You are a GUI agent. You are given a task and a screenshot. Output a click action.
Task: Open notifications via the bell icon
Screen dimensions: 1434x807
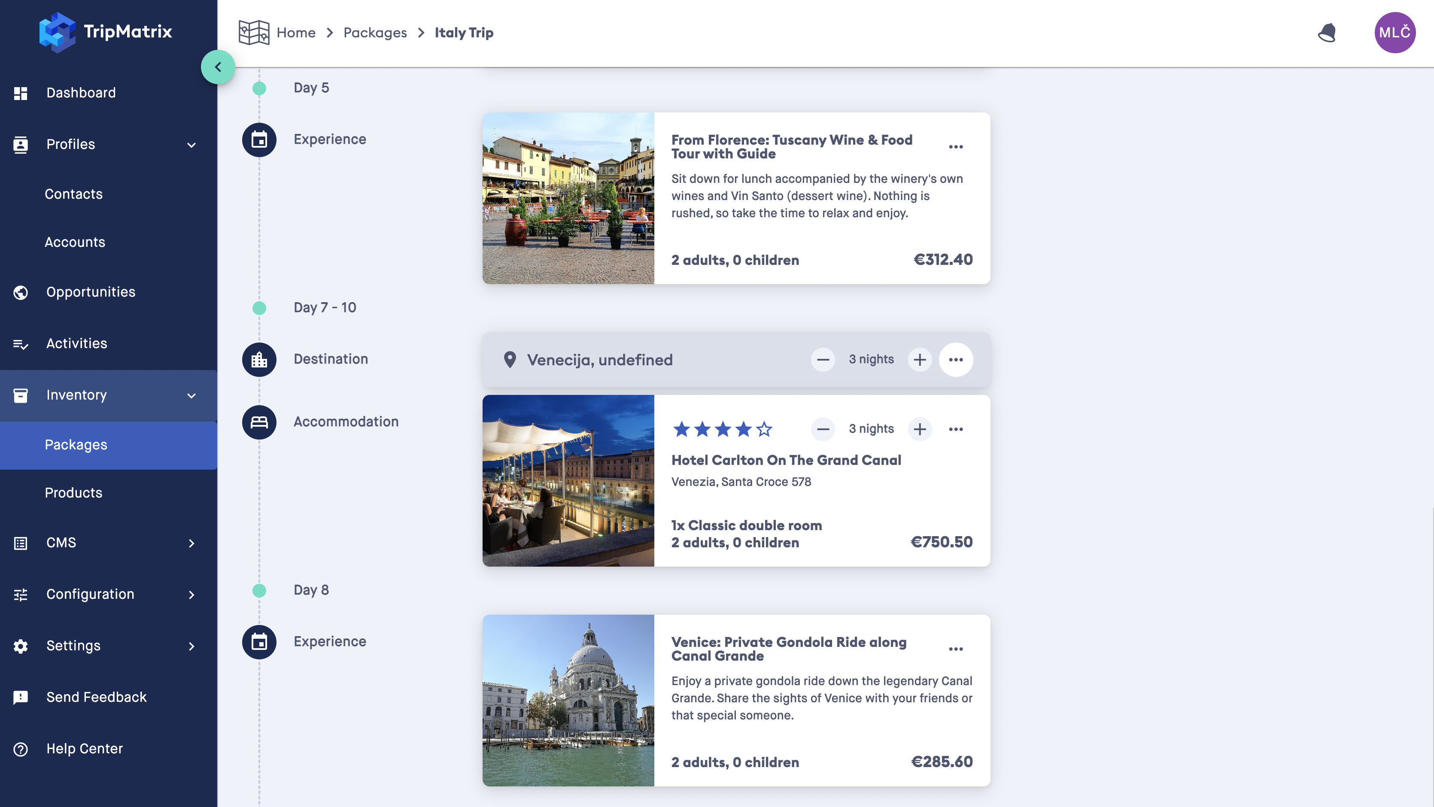click(x=1328, y=33)
